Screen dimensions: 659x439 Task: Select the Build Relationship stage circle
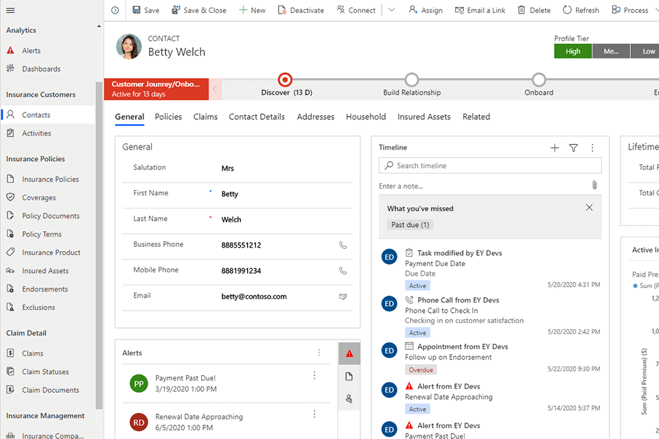pyautogui.click(x=412, y=80)
